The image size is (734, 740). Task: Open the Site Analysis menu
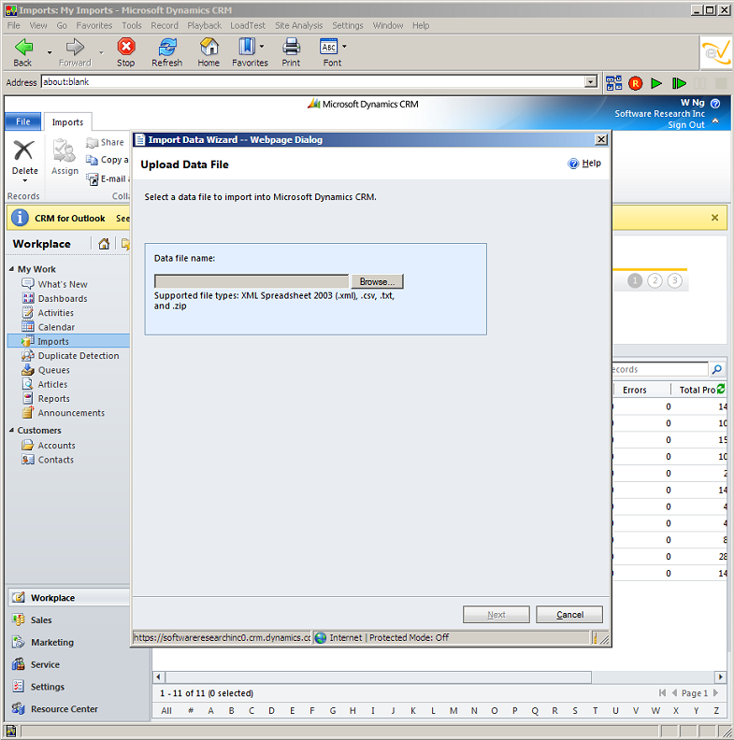[x=298, y=25]
